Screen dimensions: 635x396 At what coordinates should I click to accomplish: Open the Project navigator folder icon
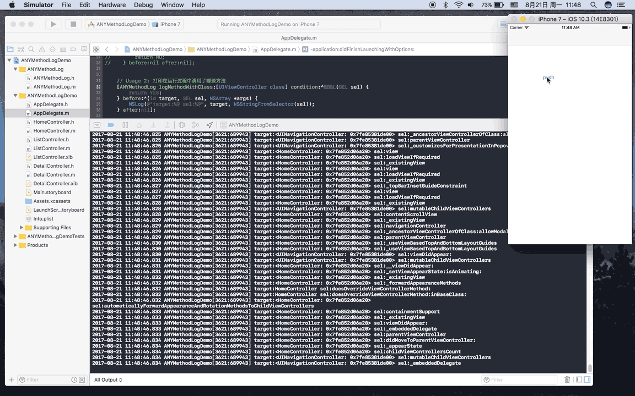(x=10, y=50)
